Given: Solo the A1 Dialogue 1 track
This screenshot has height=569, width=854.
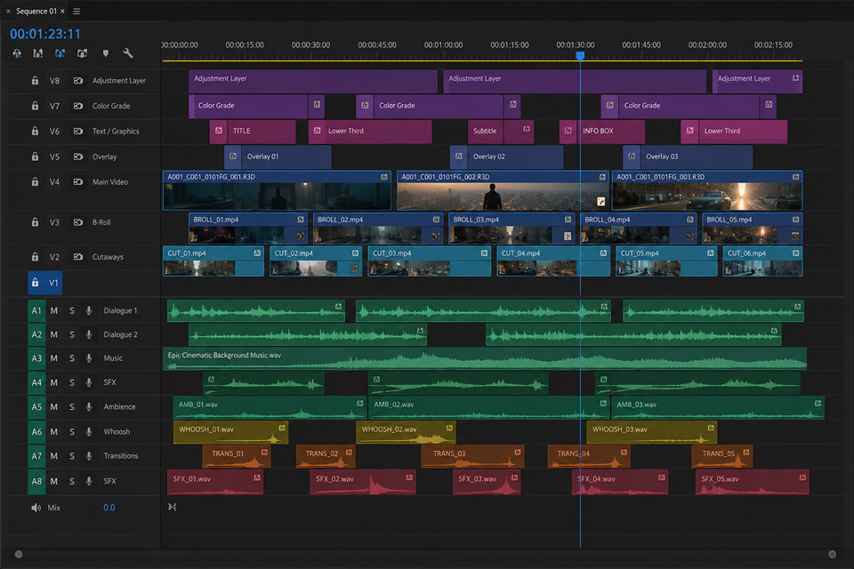Looking at the screenshot, I should [71, 310].
